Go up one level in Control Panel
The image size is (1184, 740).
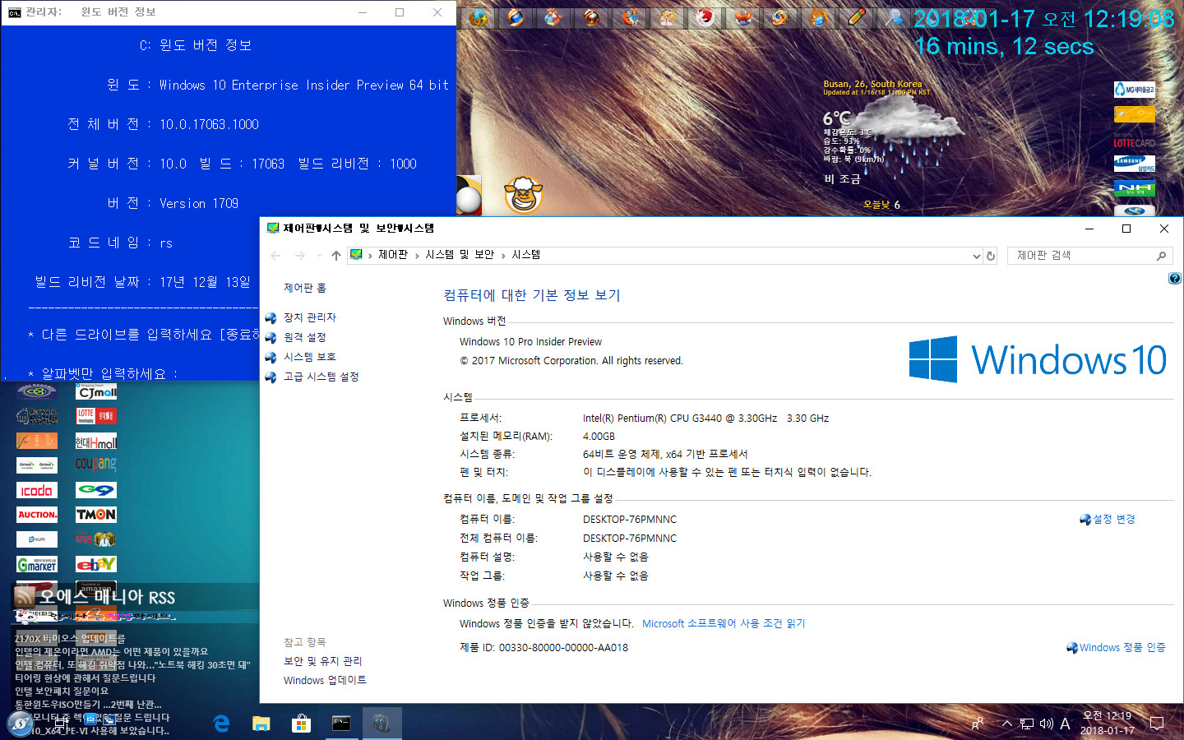pos(336,256)
